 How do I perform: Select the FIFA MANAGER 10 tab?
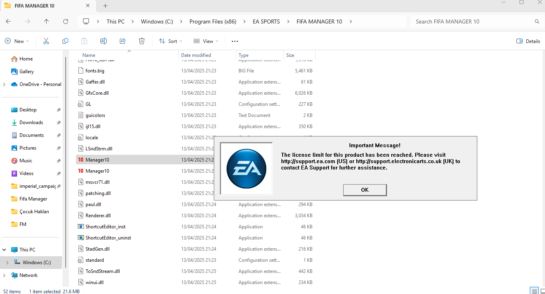pos(49,6)
